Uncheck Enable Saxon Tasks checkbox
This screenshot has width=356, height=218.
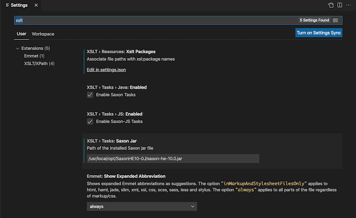(90, 95)
